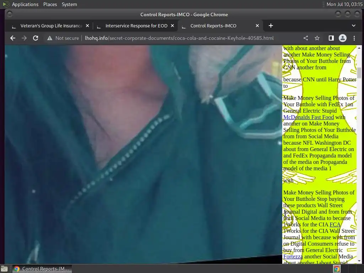This screenshot has height=273, width=364.
Task: Click the large jacket photo
Action: (x=143, y=154)
